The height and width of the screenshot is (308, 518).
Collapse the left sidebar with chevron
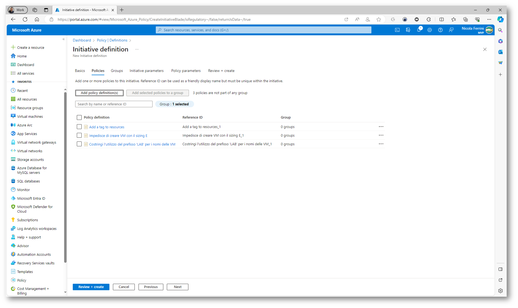coord(64,39)
